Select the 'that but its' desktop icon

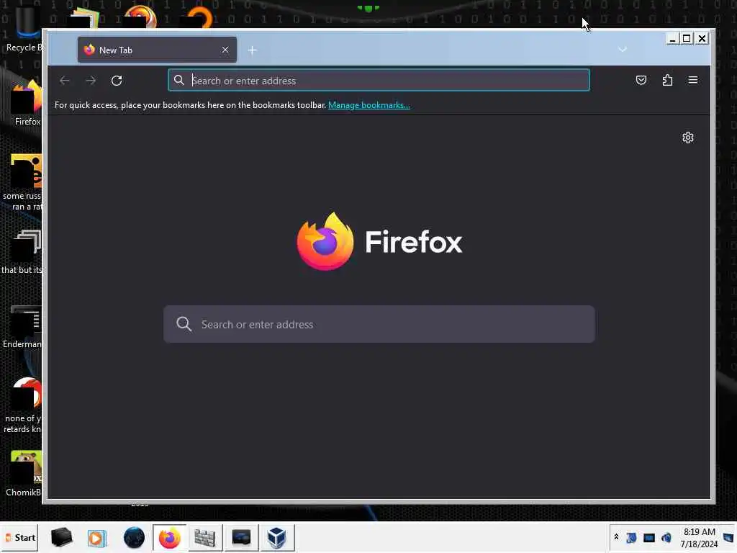coord(22,252)
